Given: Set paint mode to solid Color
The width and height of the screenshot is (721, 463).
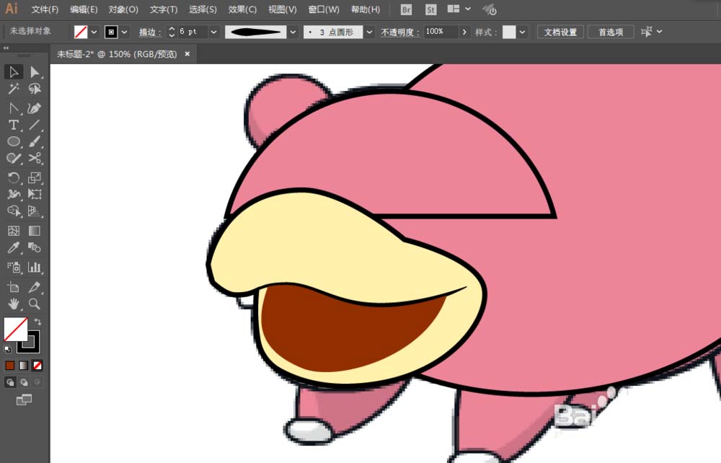Looking at the screenshot, I should [x=9, y=366].
